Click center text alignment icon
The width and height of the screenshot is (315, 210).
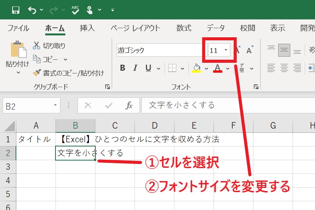284,68
